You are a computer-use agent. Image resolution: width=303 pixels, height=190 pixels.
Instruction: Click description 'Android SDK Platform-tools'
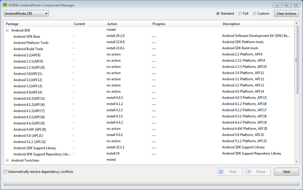(x=243, y=42)
